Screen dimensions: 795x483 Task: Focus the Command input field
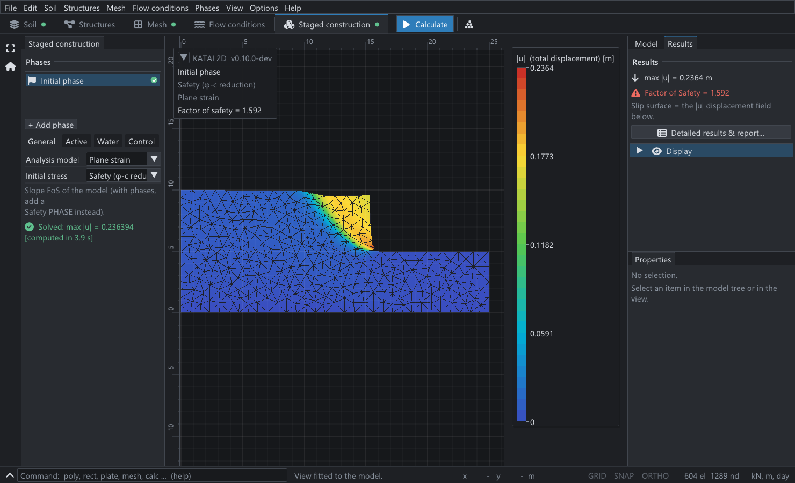[x=153, y=475]
